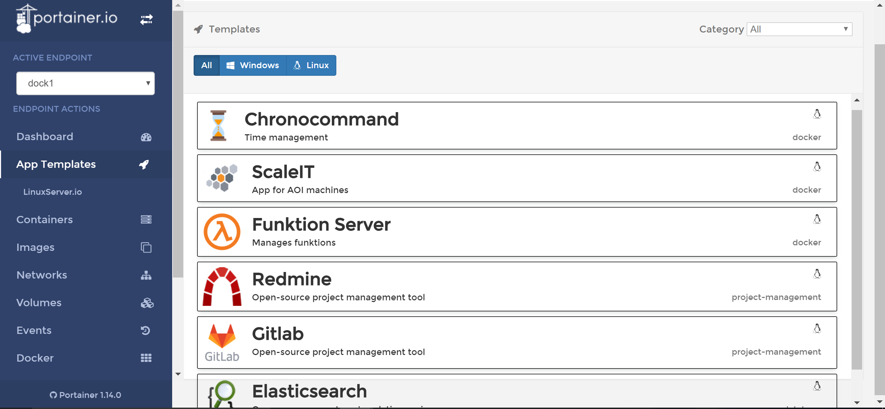The height and width of the screenshot is (409, 885).
Task: Filter templates by Windows platform
Action: (x=253, y=65)
